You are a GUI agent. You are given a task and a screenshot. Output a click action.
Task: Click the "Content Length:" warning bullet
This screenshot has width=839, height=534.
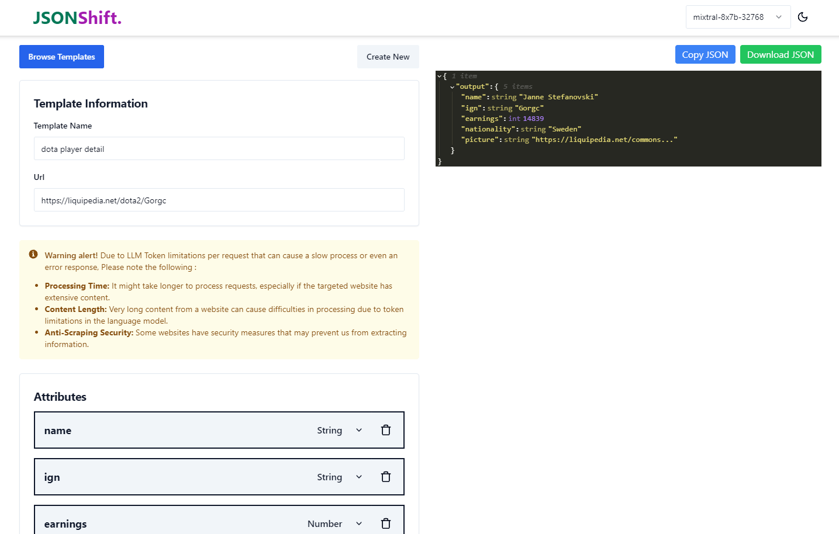point(76,309)
